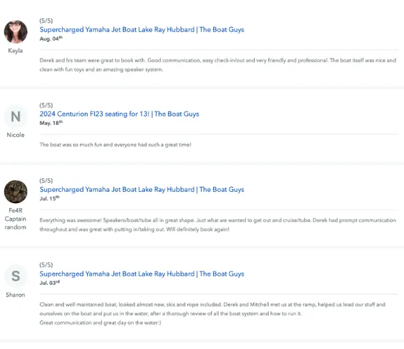Image resolution: width=404 pixels, height=349 pixels.
Task: Open Jul. 15th review's Yamaha Jet Boat link
Action: click(x=141, y=189)
